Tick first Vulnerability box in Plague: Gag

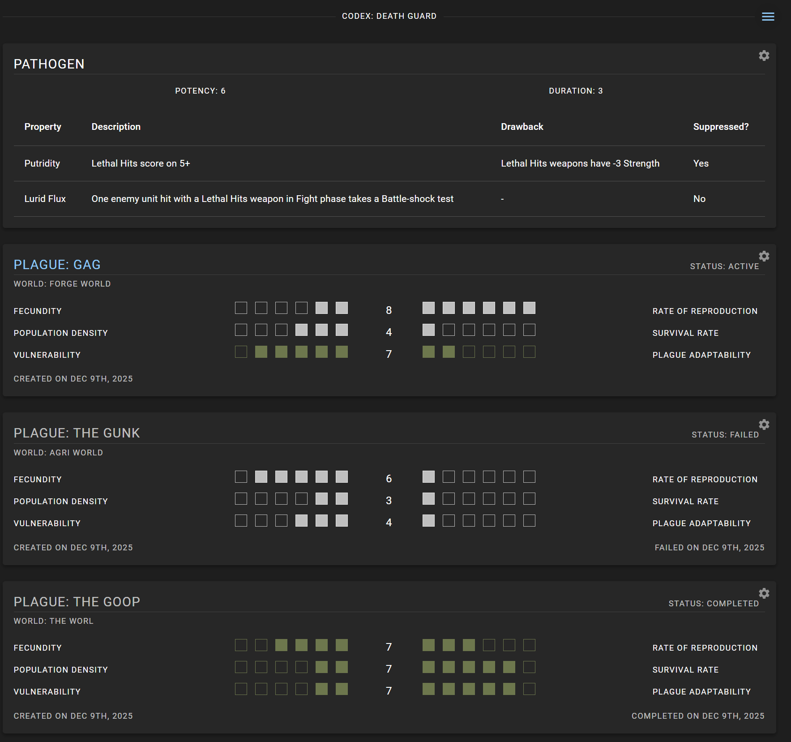(x=241, y=352)
